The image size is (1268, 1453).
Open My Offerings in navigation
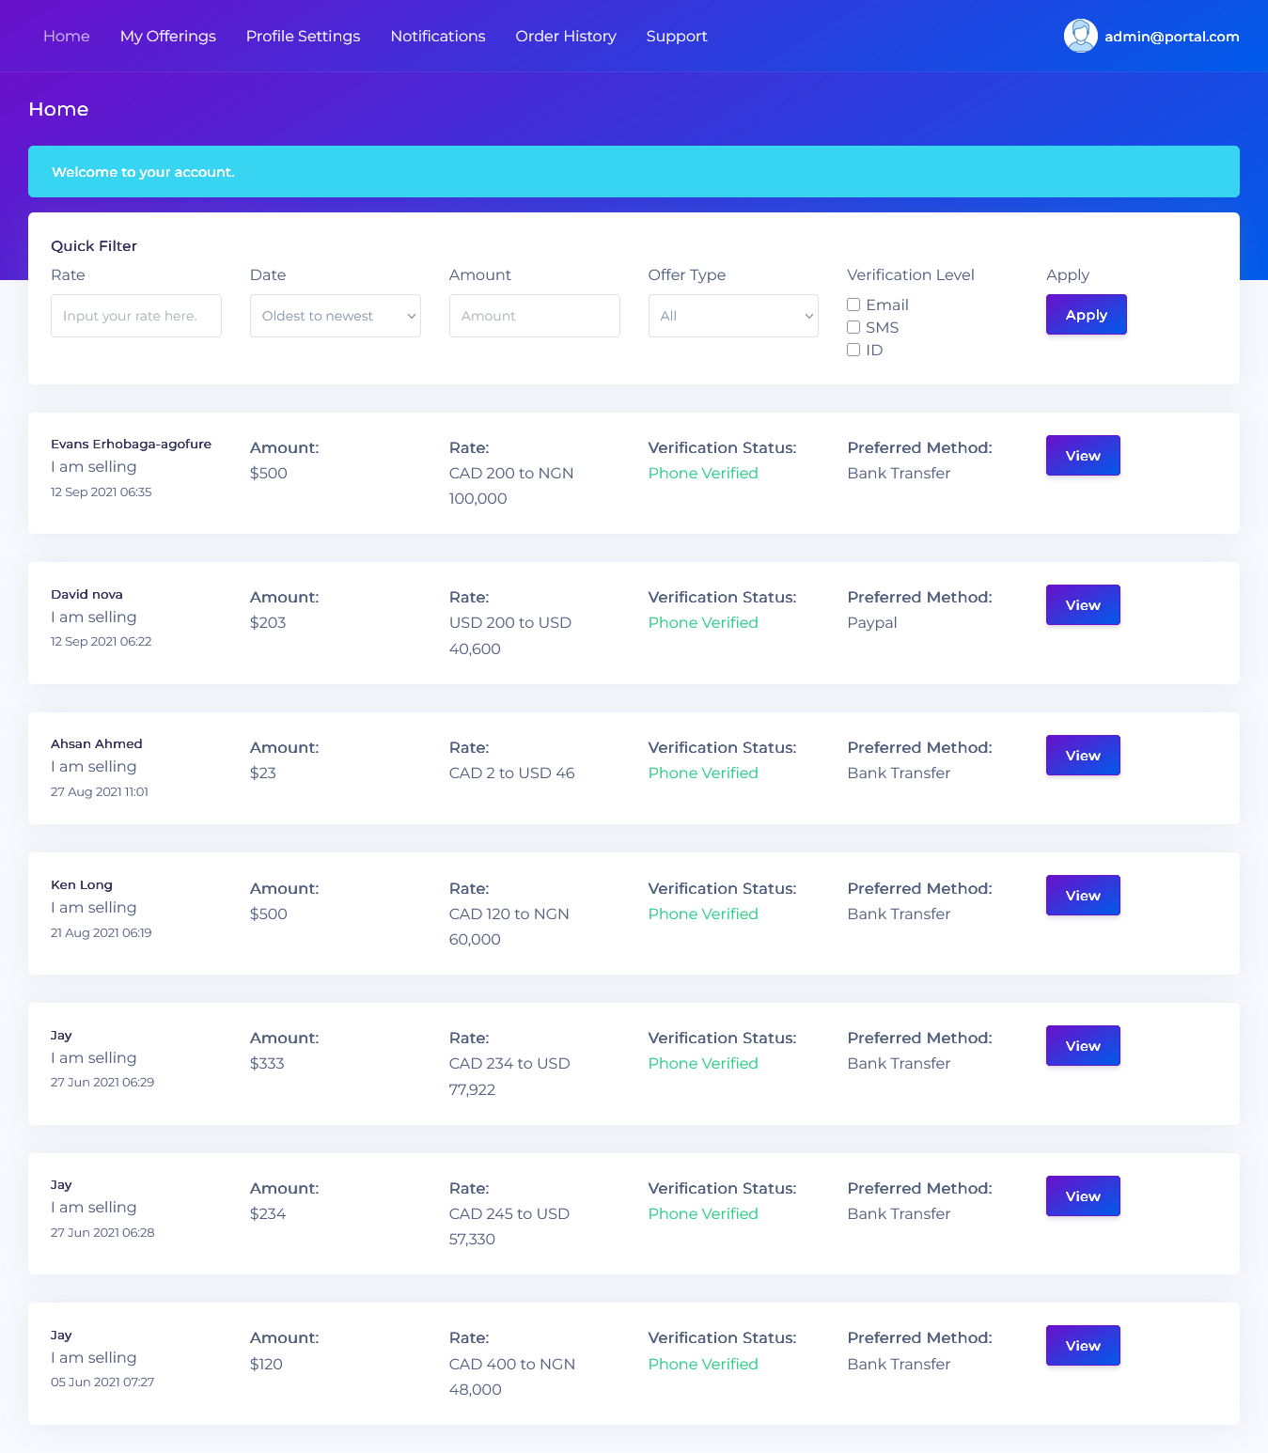[168, 36]
